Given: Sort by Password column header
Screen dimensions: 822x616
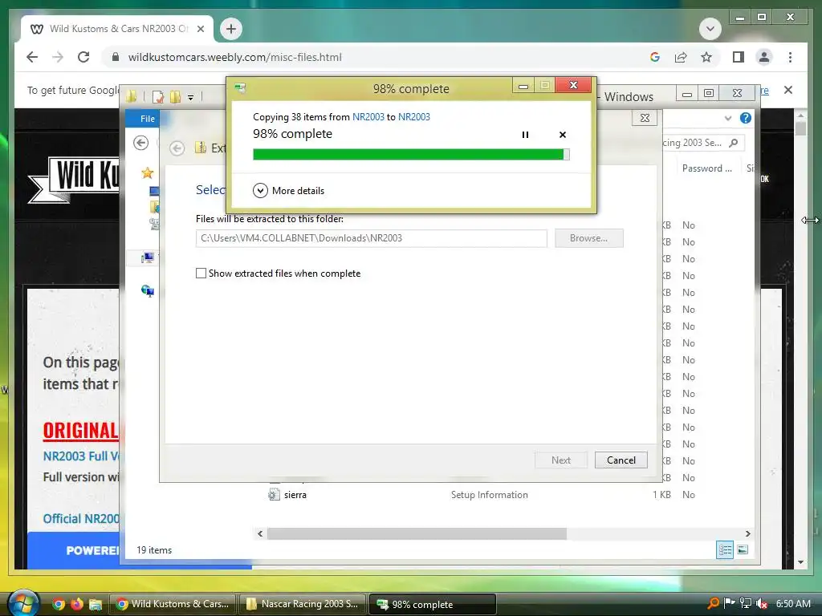Looking at the screenshot, I should pyautogui.click(x=706, y=168).
